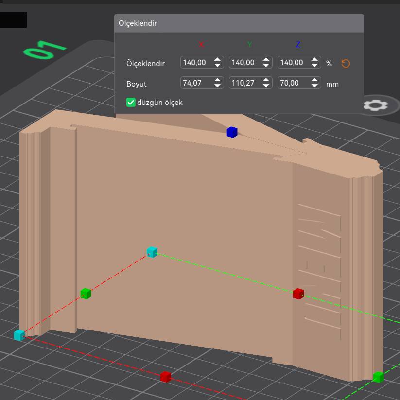Image resolution: width=400 pixels, height=400 pixels.
Task: Click the cyan scale handle on model face
Action: click(152, 252)
